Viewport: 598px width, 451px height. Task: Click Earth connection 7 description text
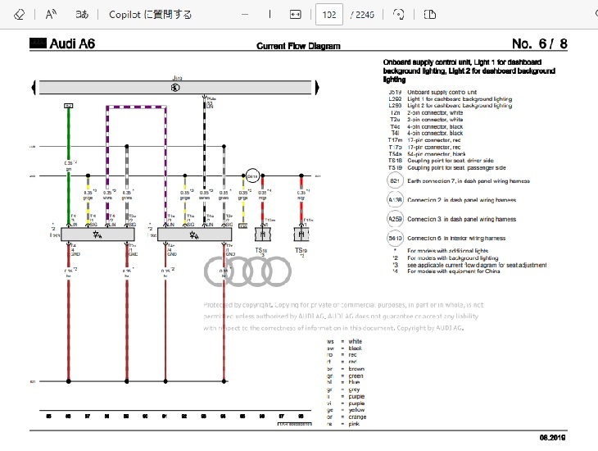coord(469,181)
